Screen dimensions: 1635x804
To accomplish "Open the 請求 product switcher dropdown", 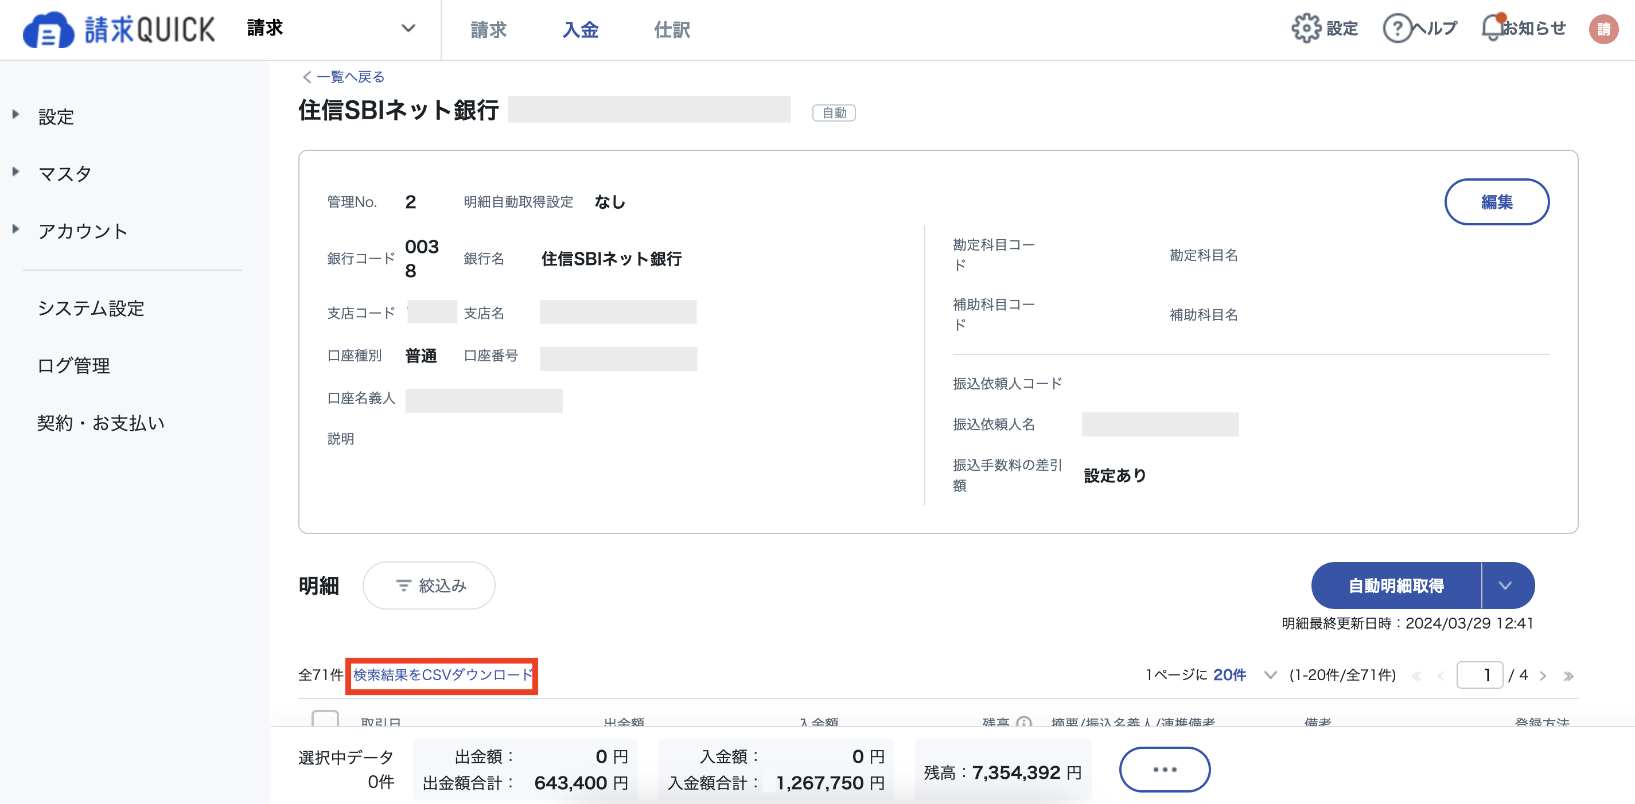I will (x=332, y=29).
